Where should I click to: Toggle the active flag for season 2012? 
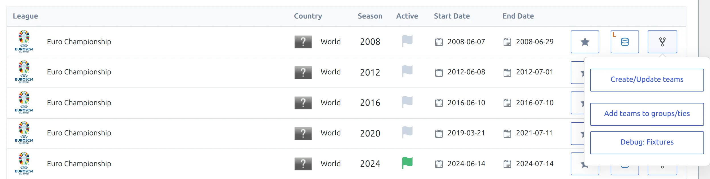[407, 71]
